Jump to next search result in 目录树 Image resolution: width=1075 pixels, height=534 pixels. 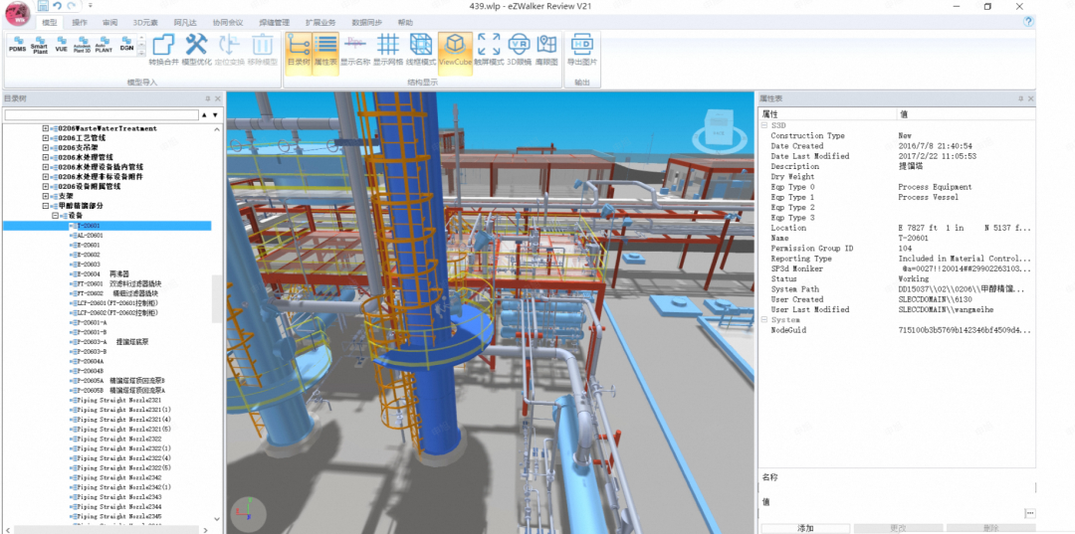tap(215, 115)
